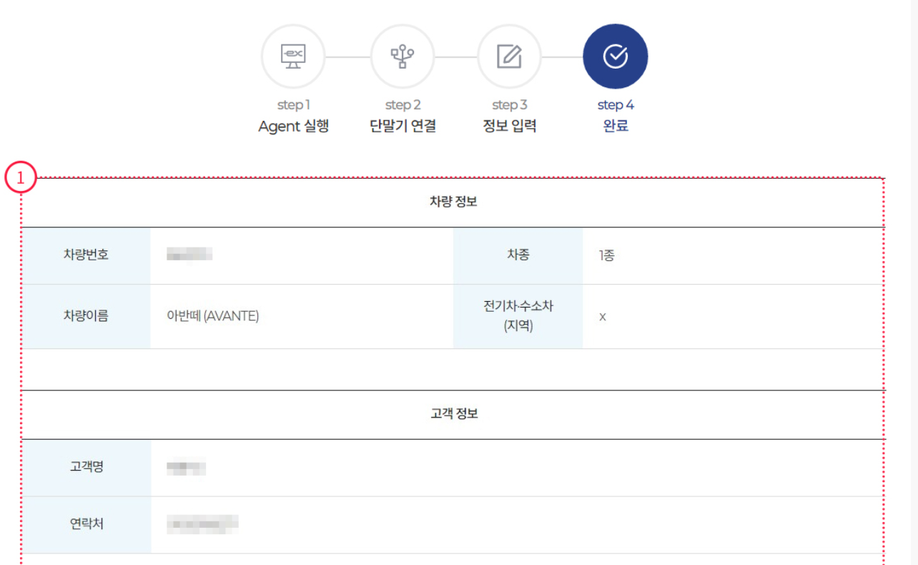Select the x value next to 전기차·수소차
The width and height of the screenshot is (918, 565).
[x=603, y=316]
